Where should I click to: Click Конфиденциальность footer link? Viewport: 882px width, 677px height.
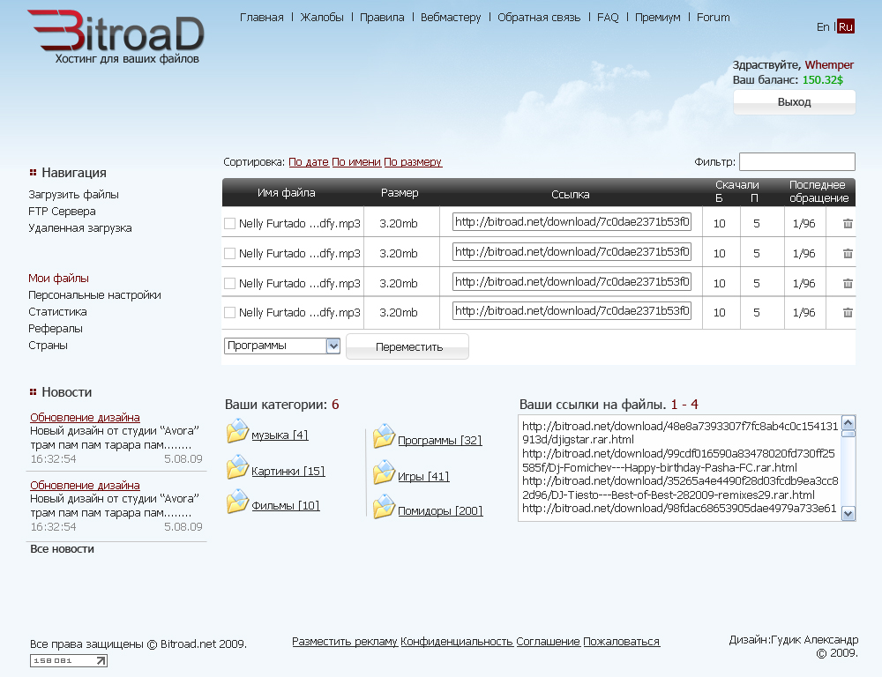tap(457, 642)
